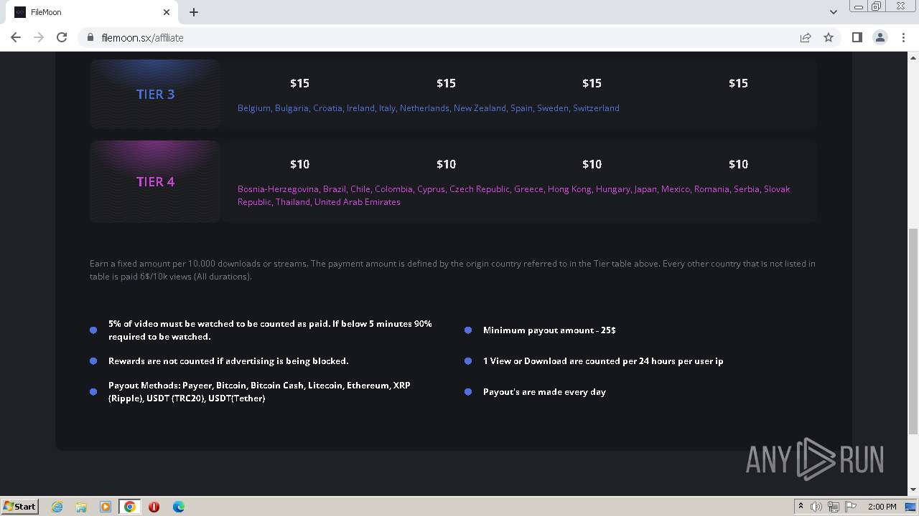Viewport: 919px width, 516px height.
Task: Click the scrollbar up arrow
Action: coord(913,57)
